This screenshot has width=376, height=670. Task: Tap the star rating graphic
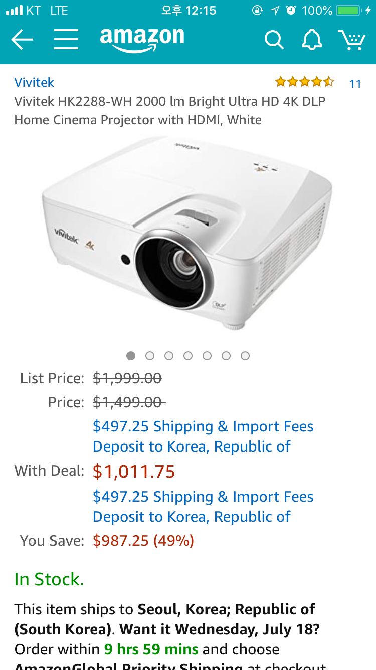pos(304,82)
